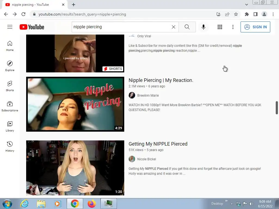Open the network tray icon
279x209 pixels.
[238, 204]
